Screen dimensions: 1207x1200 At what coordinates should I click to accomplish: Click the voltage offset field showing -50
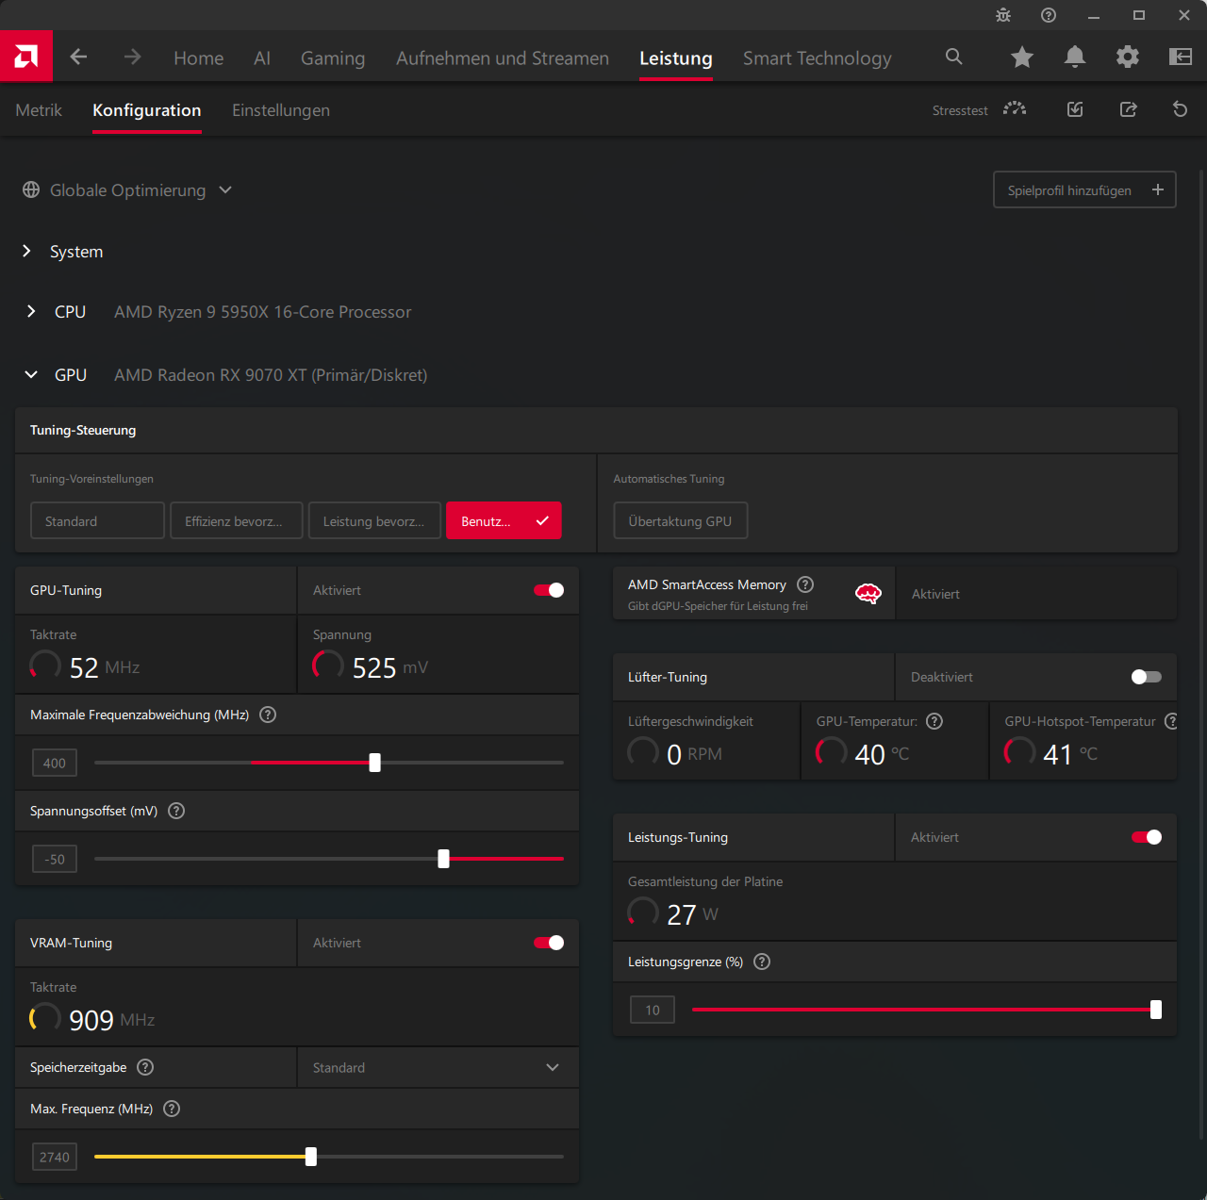(x=55, y=859)
